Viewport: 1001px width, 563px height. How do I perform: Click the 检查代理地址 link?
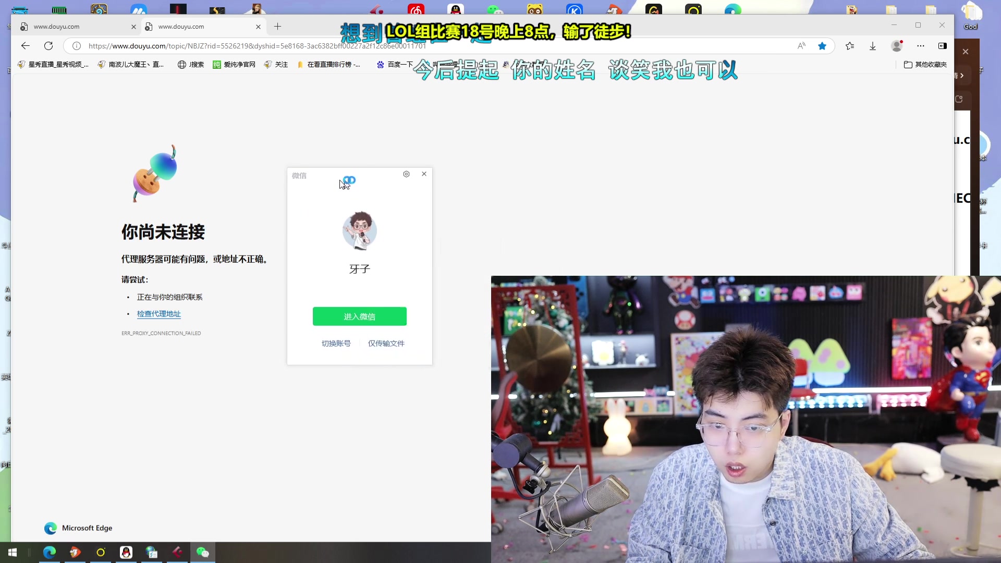pos(158,314)
